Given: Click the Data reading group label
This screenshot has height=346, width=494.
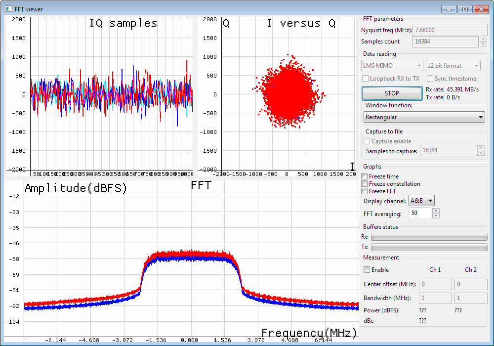Looking at the screenshot, I should (x=379, y=54).
